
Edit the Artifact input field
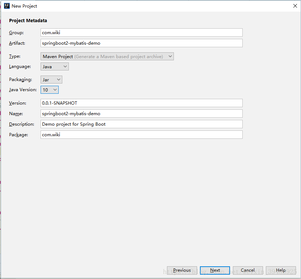pyautogui.click(x=142, y=43)
